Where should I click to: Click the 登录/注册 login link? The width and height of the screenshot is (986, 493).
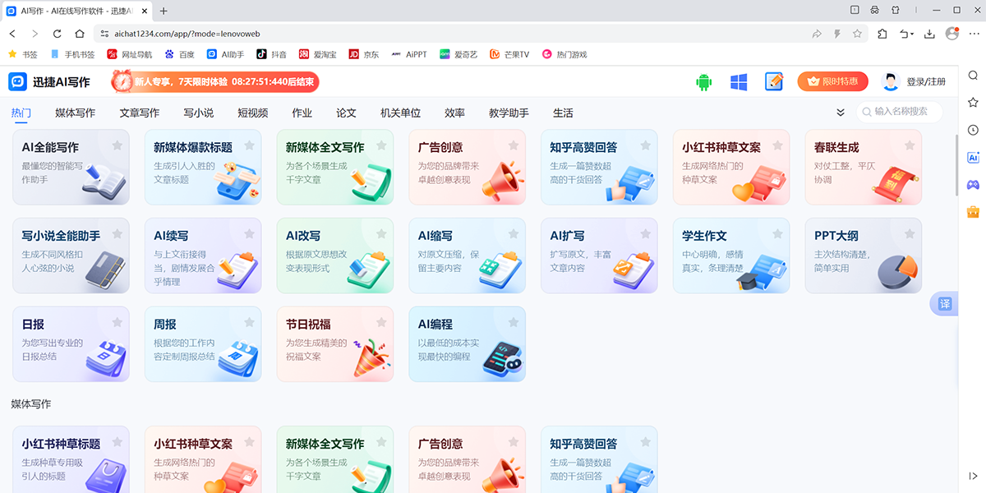click(925, 82)
